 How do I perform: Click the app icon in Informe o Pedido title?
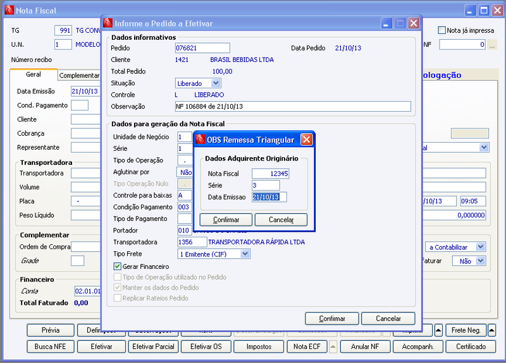108,23
